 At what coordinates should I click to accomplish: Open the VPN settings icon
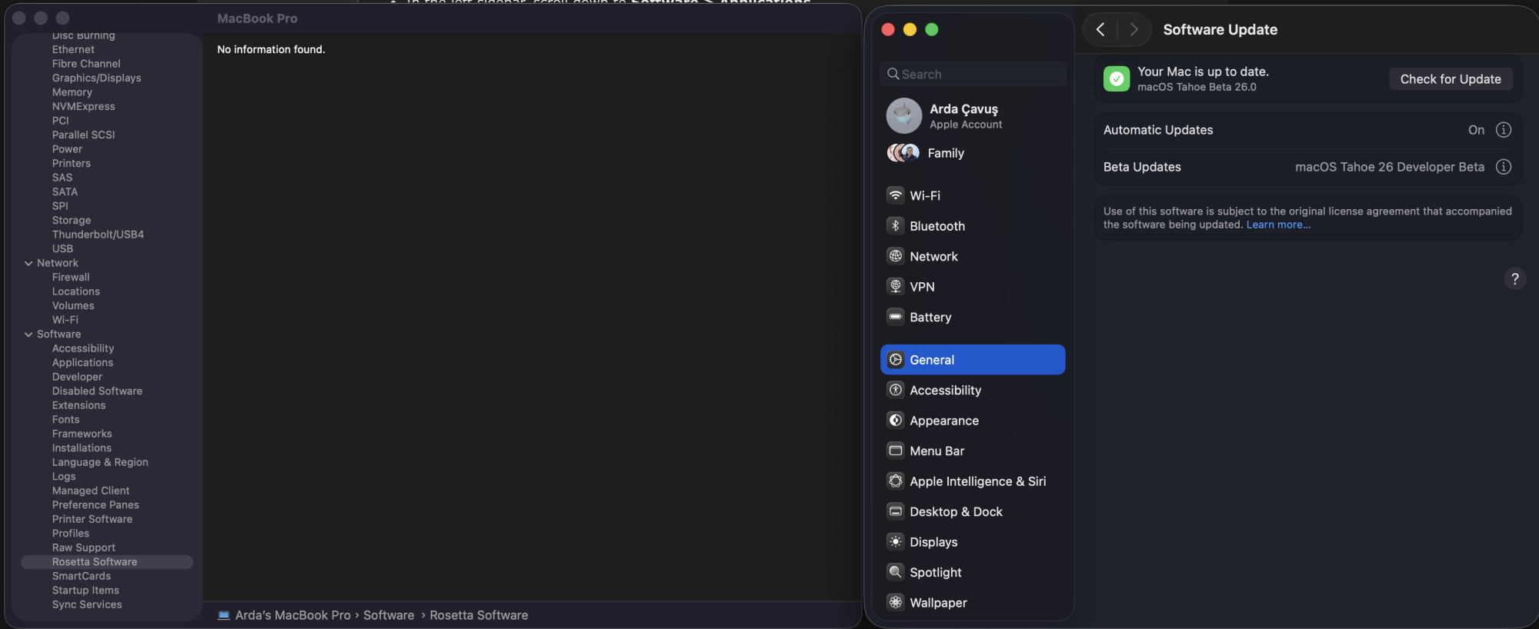tap(895, 287)
